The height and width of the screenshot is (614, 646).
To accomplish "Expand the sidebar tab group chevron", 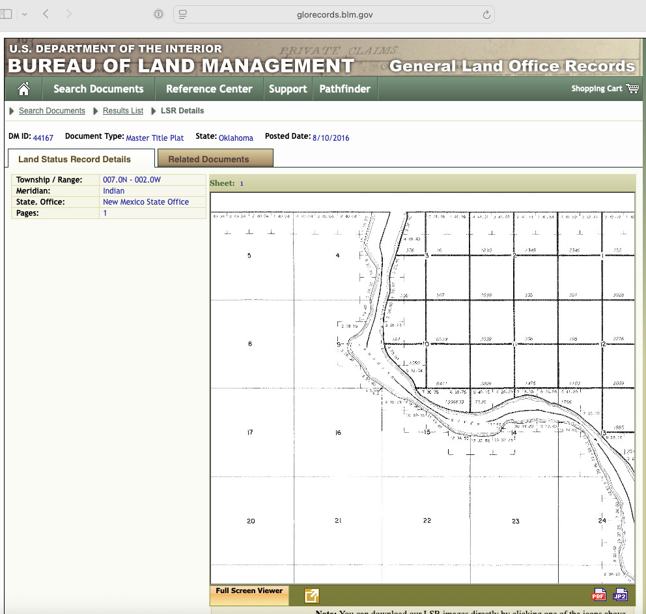I will click(x=24, y=14).
